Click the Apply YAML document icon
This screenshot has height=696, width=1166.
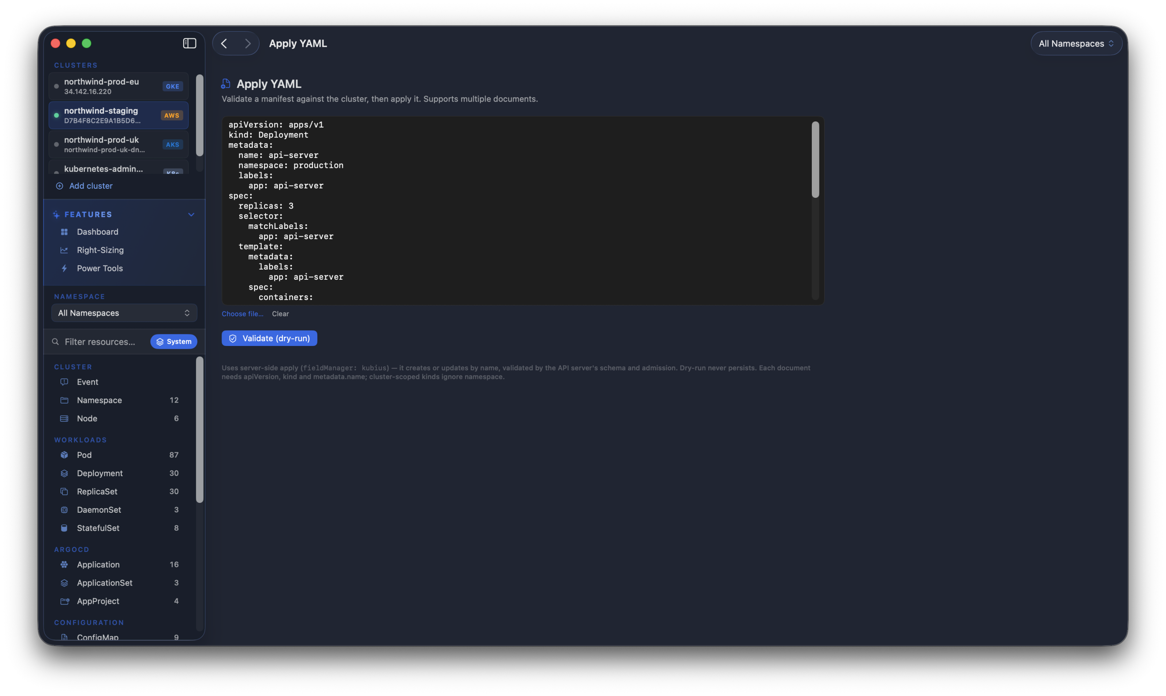226,84
